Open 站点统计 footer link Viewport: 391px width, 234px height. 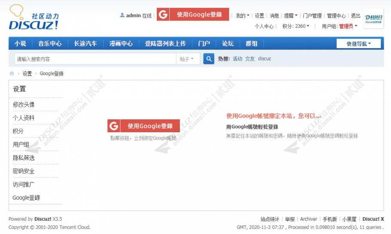[x=270, y=219]
